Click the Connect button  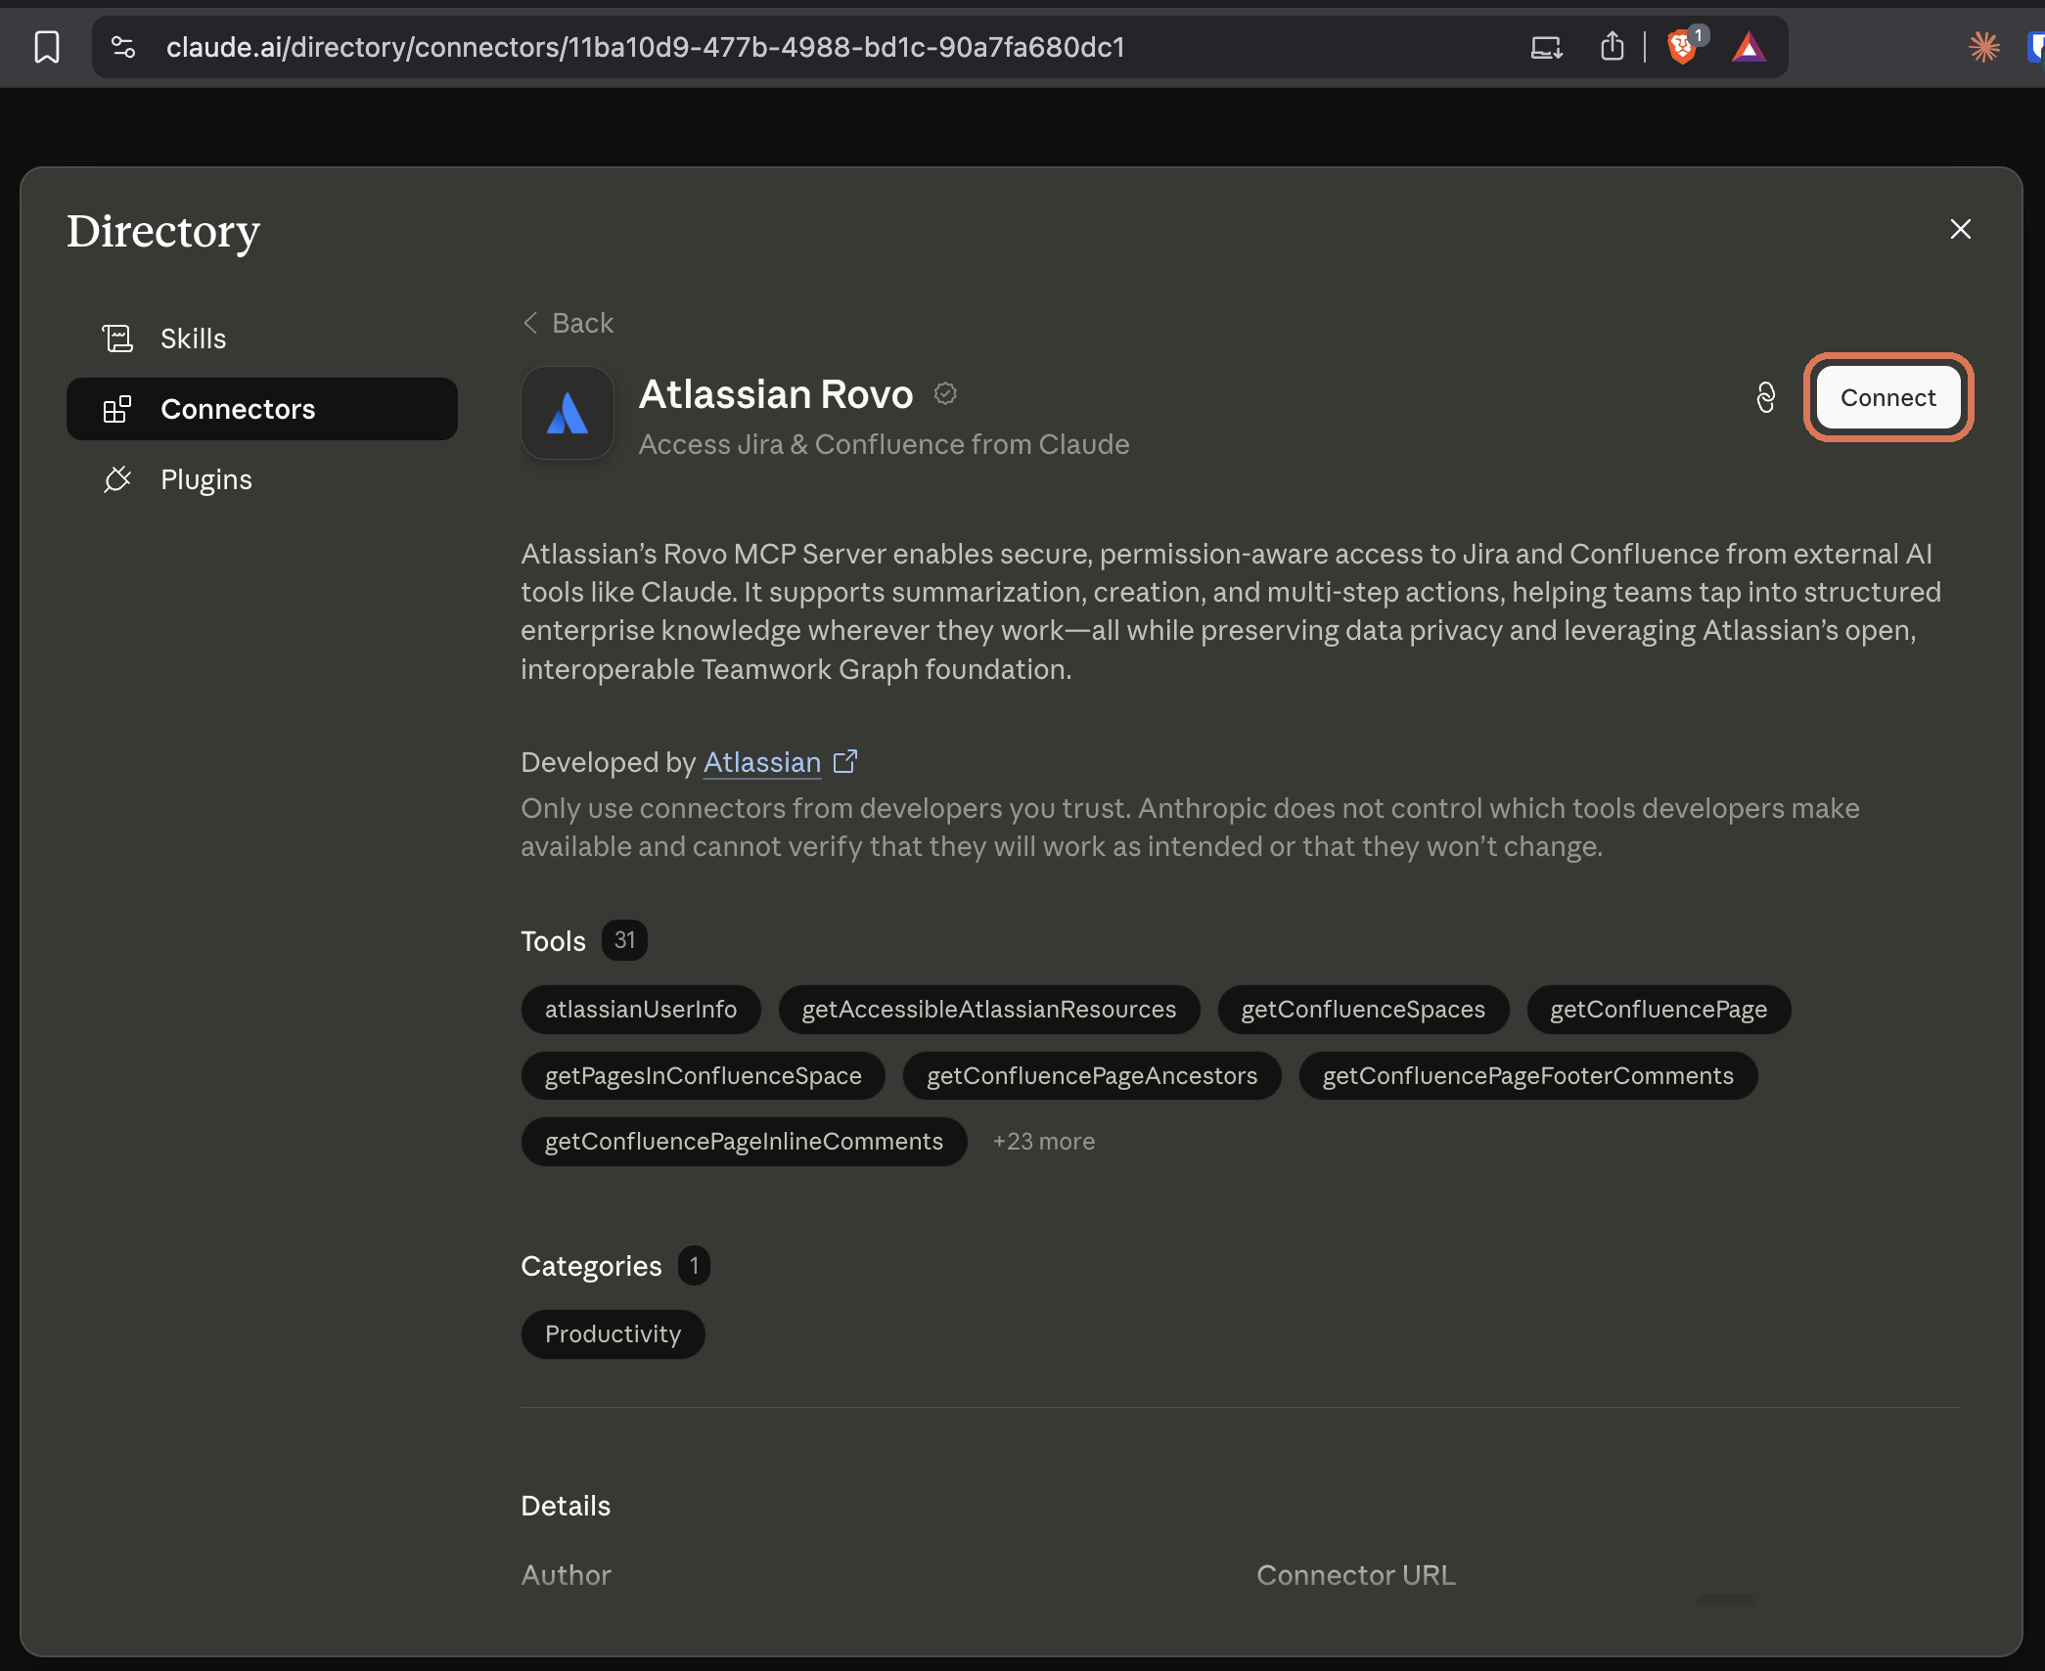[1887, 397]
